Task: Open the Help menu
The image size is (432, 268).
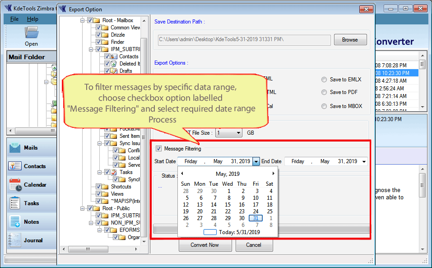Action: pyautogui.click(x=33, y=19)
